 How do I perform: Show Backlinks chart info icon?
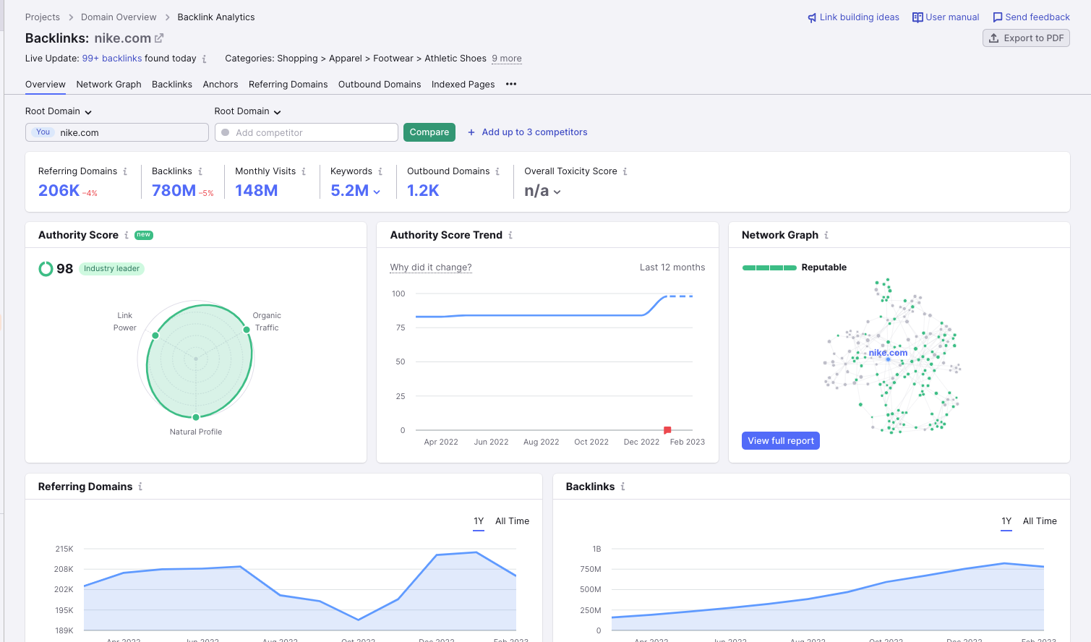[622, 487]
